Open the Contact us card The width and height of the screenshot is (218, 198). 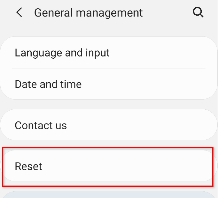109,125
